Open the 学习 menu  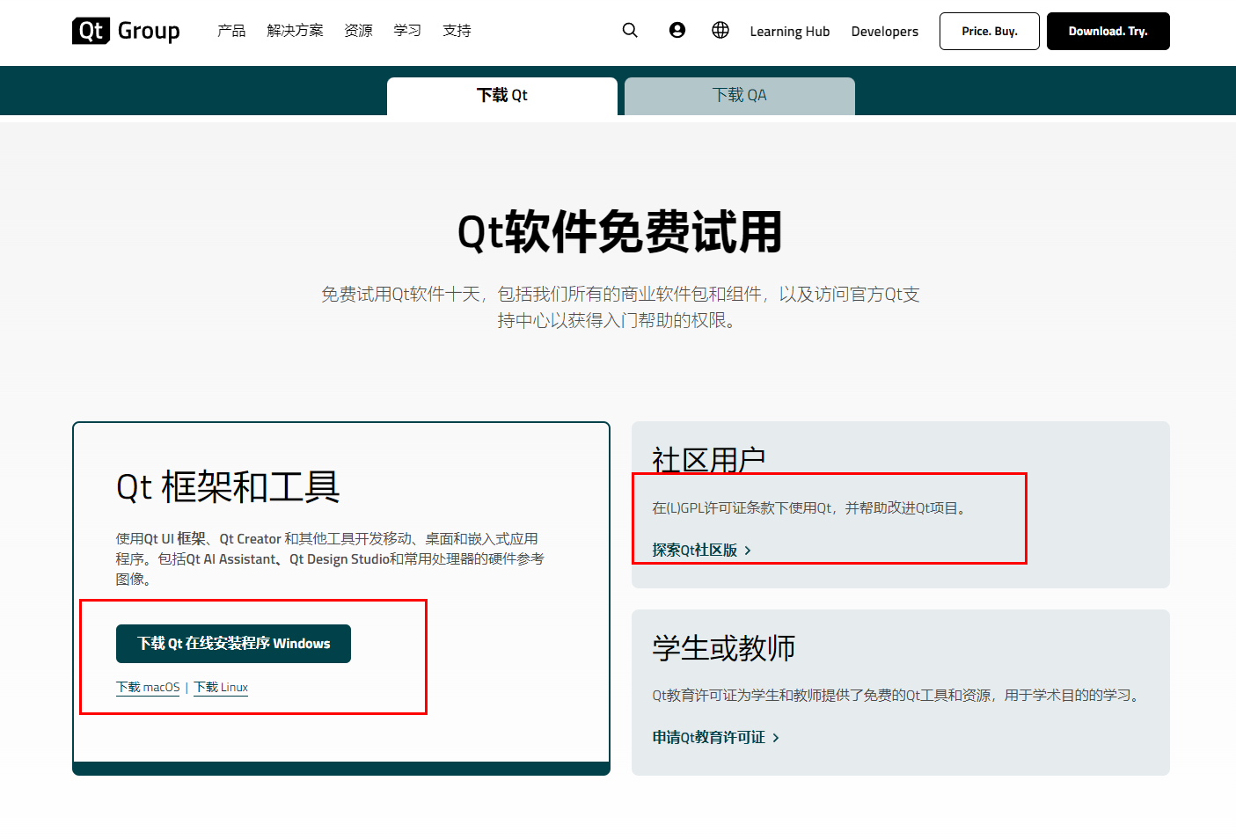(x=407, y=31)
